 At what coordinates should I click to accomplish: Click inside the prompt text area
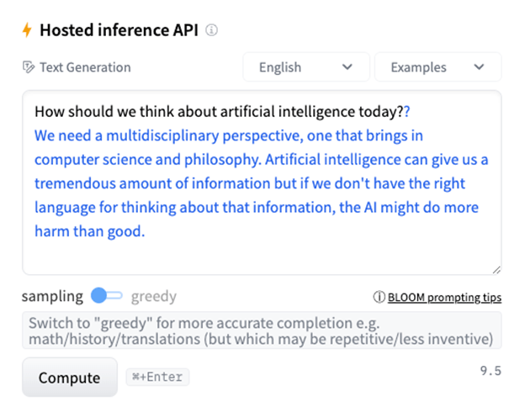pos(262,182)
